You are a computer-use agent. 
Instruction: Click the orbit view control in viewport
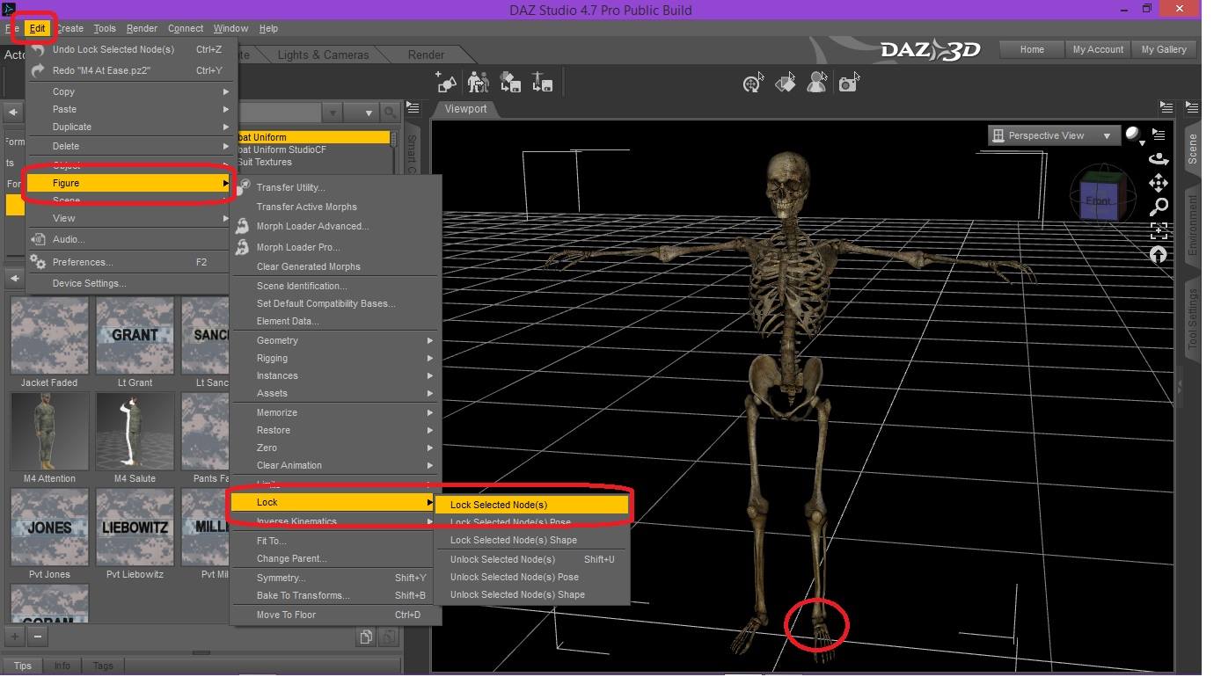(x=1159, y=159)
